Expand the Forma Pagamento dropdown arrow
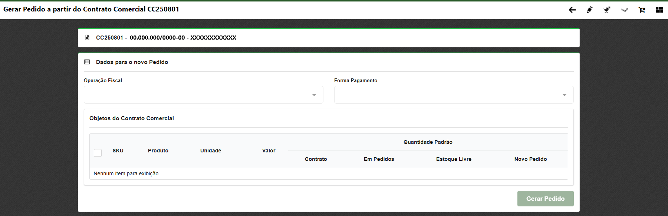The width and height of the screenshot is (668, 216). [564, 95]
